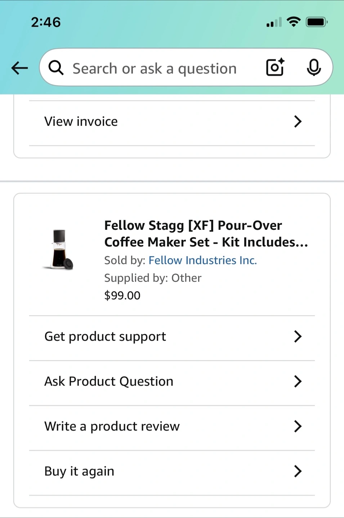This screenshot has width=344, height=518.
Task: Tap the Wi-Fi status icon
Action: coord(294,22)
